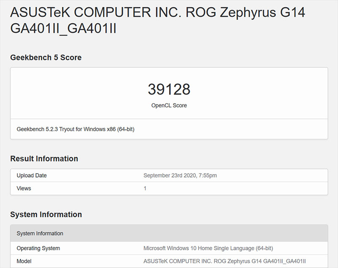Screen dimensions: 338x268
Task: Click the Upload Date label
Action: pyautogui.click(x=31, y=175)
